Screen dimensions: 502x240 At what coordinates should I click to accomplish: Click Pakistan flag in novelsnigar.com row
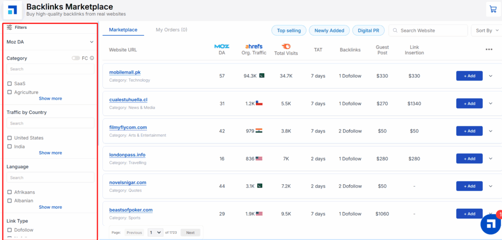coord(260,186)
